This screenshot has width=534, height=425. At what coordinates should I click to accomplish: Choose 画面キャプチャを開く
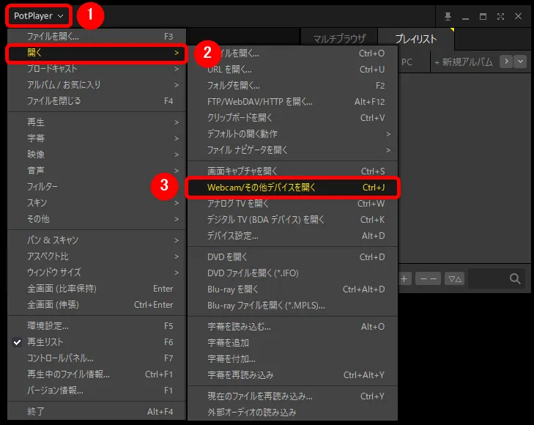[x=292, y=171]
